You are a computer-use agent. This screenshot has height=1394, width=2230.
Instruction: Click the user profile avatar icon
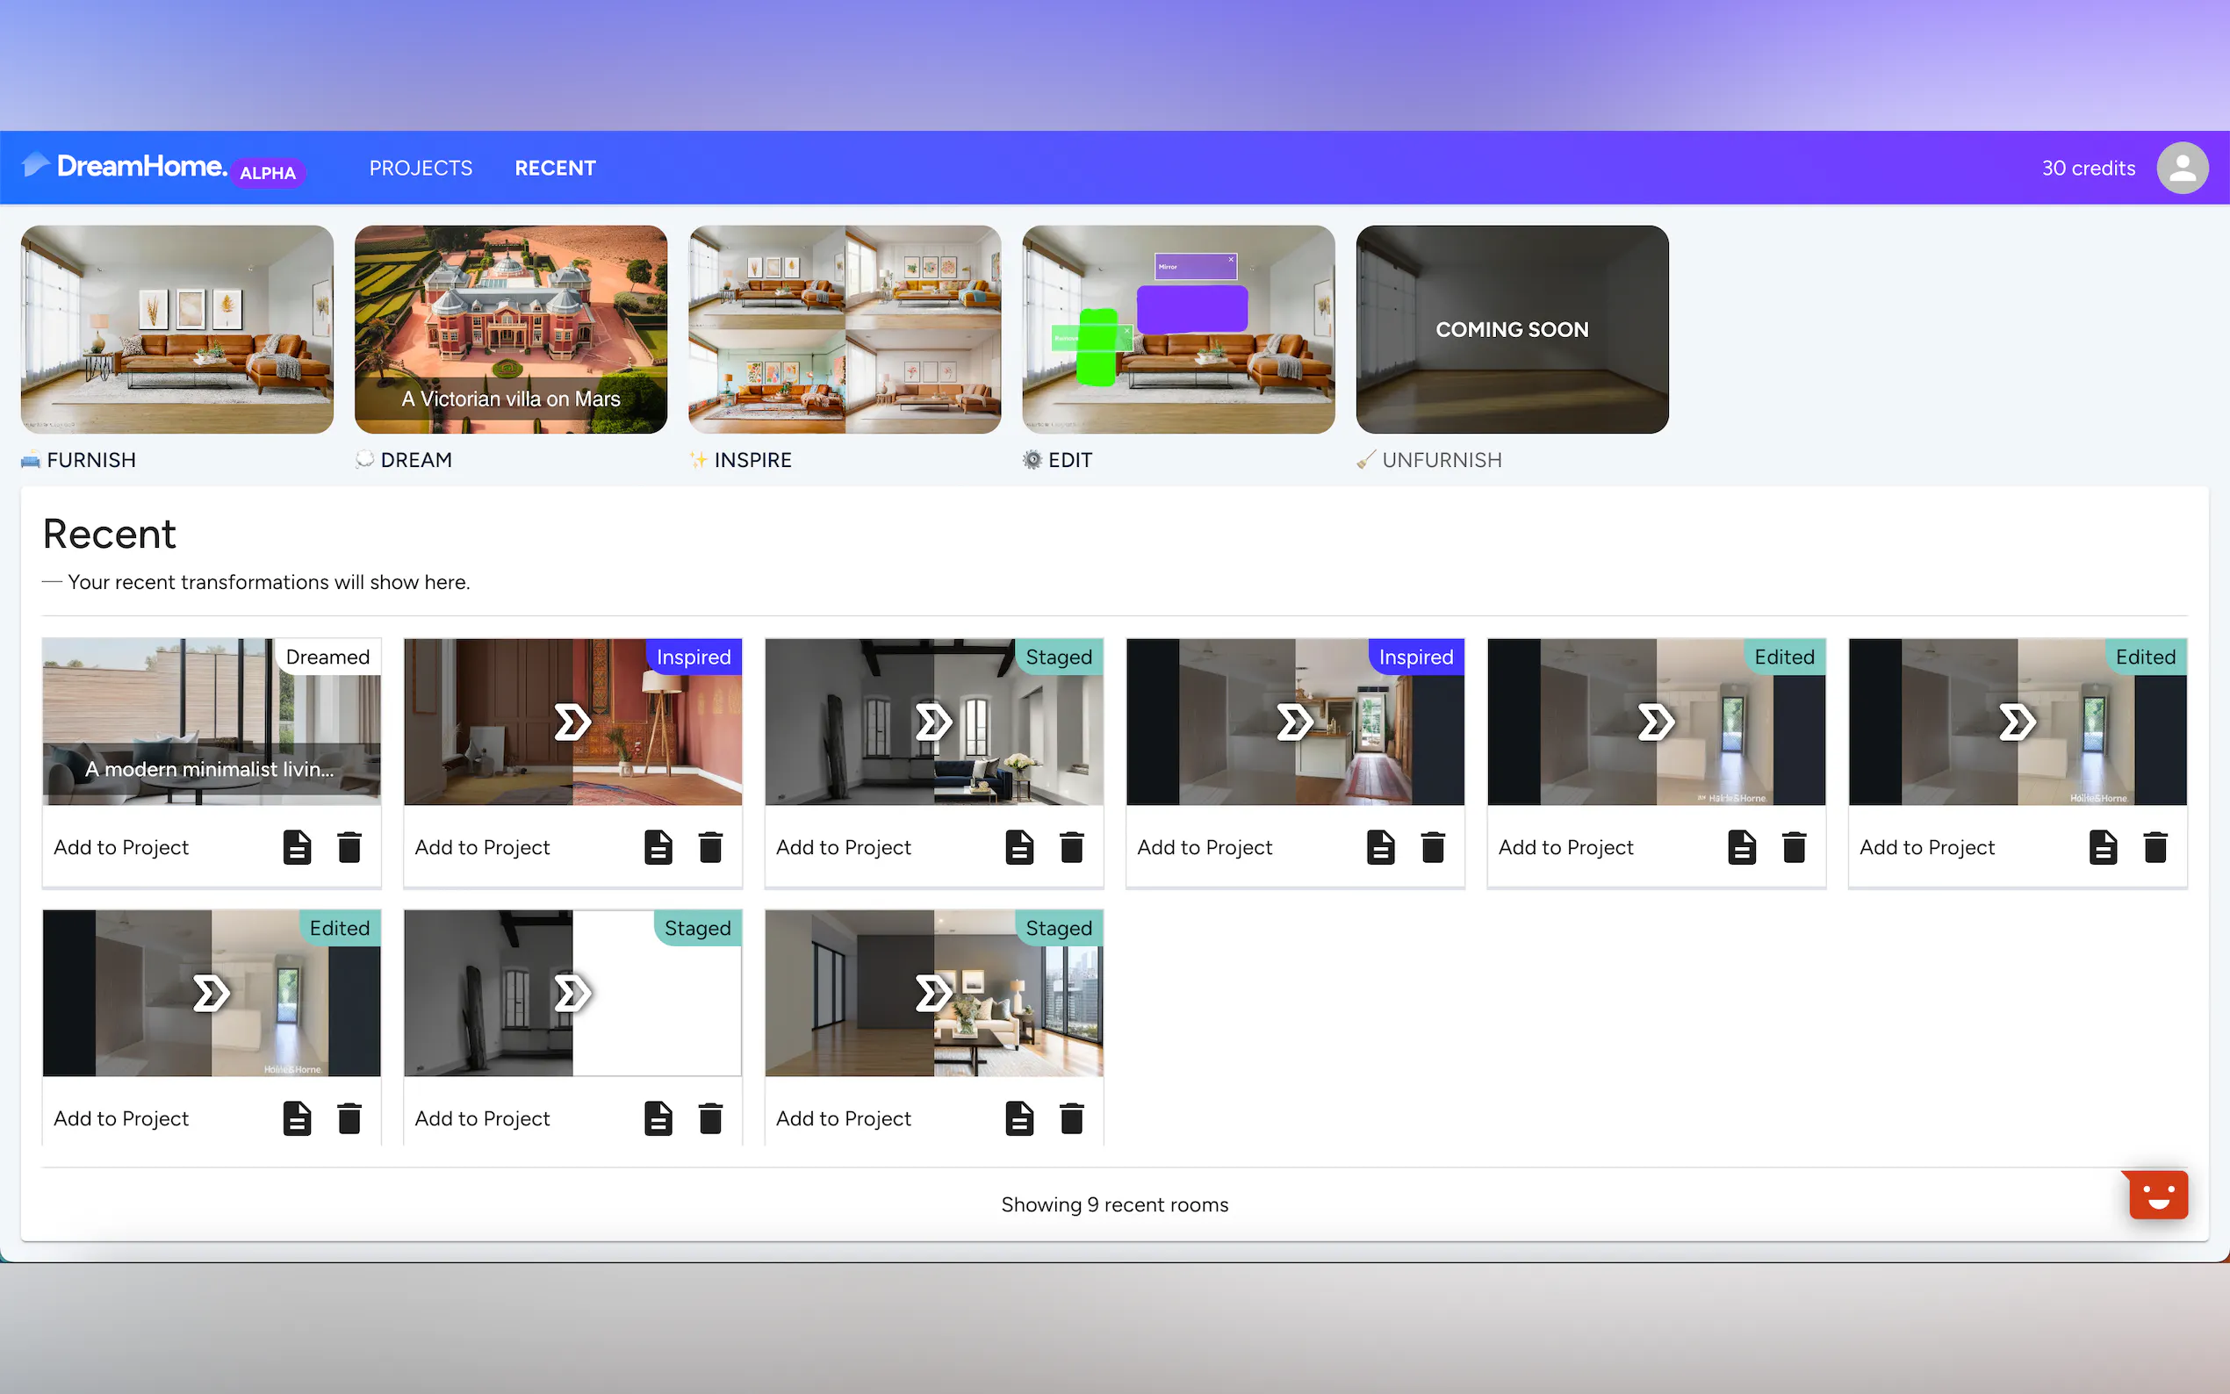tap(2181, 168)
